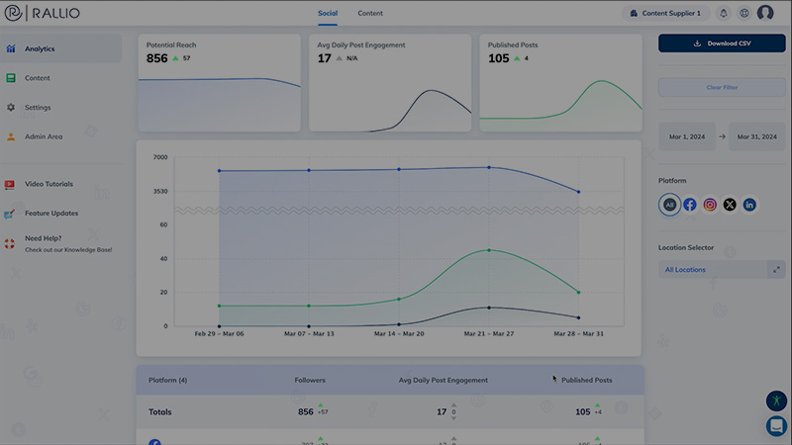Select the Facebook platform filter icon
The width and height of the screenshot is (792, 445).
(x=690, y=205)
